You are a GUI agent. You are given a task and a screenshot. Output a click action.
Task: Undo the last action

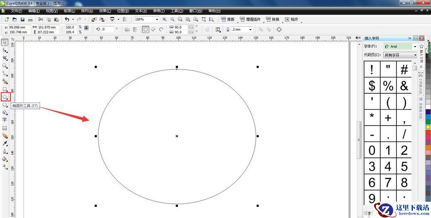pos(67,19)
